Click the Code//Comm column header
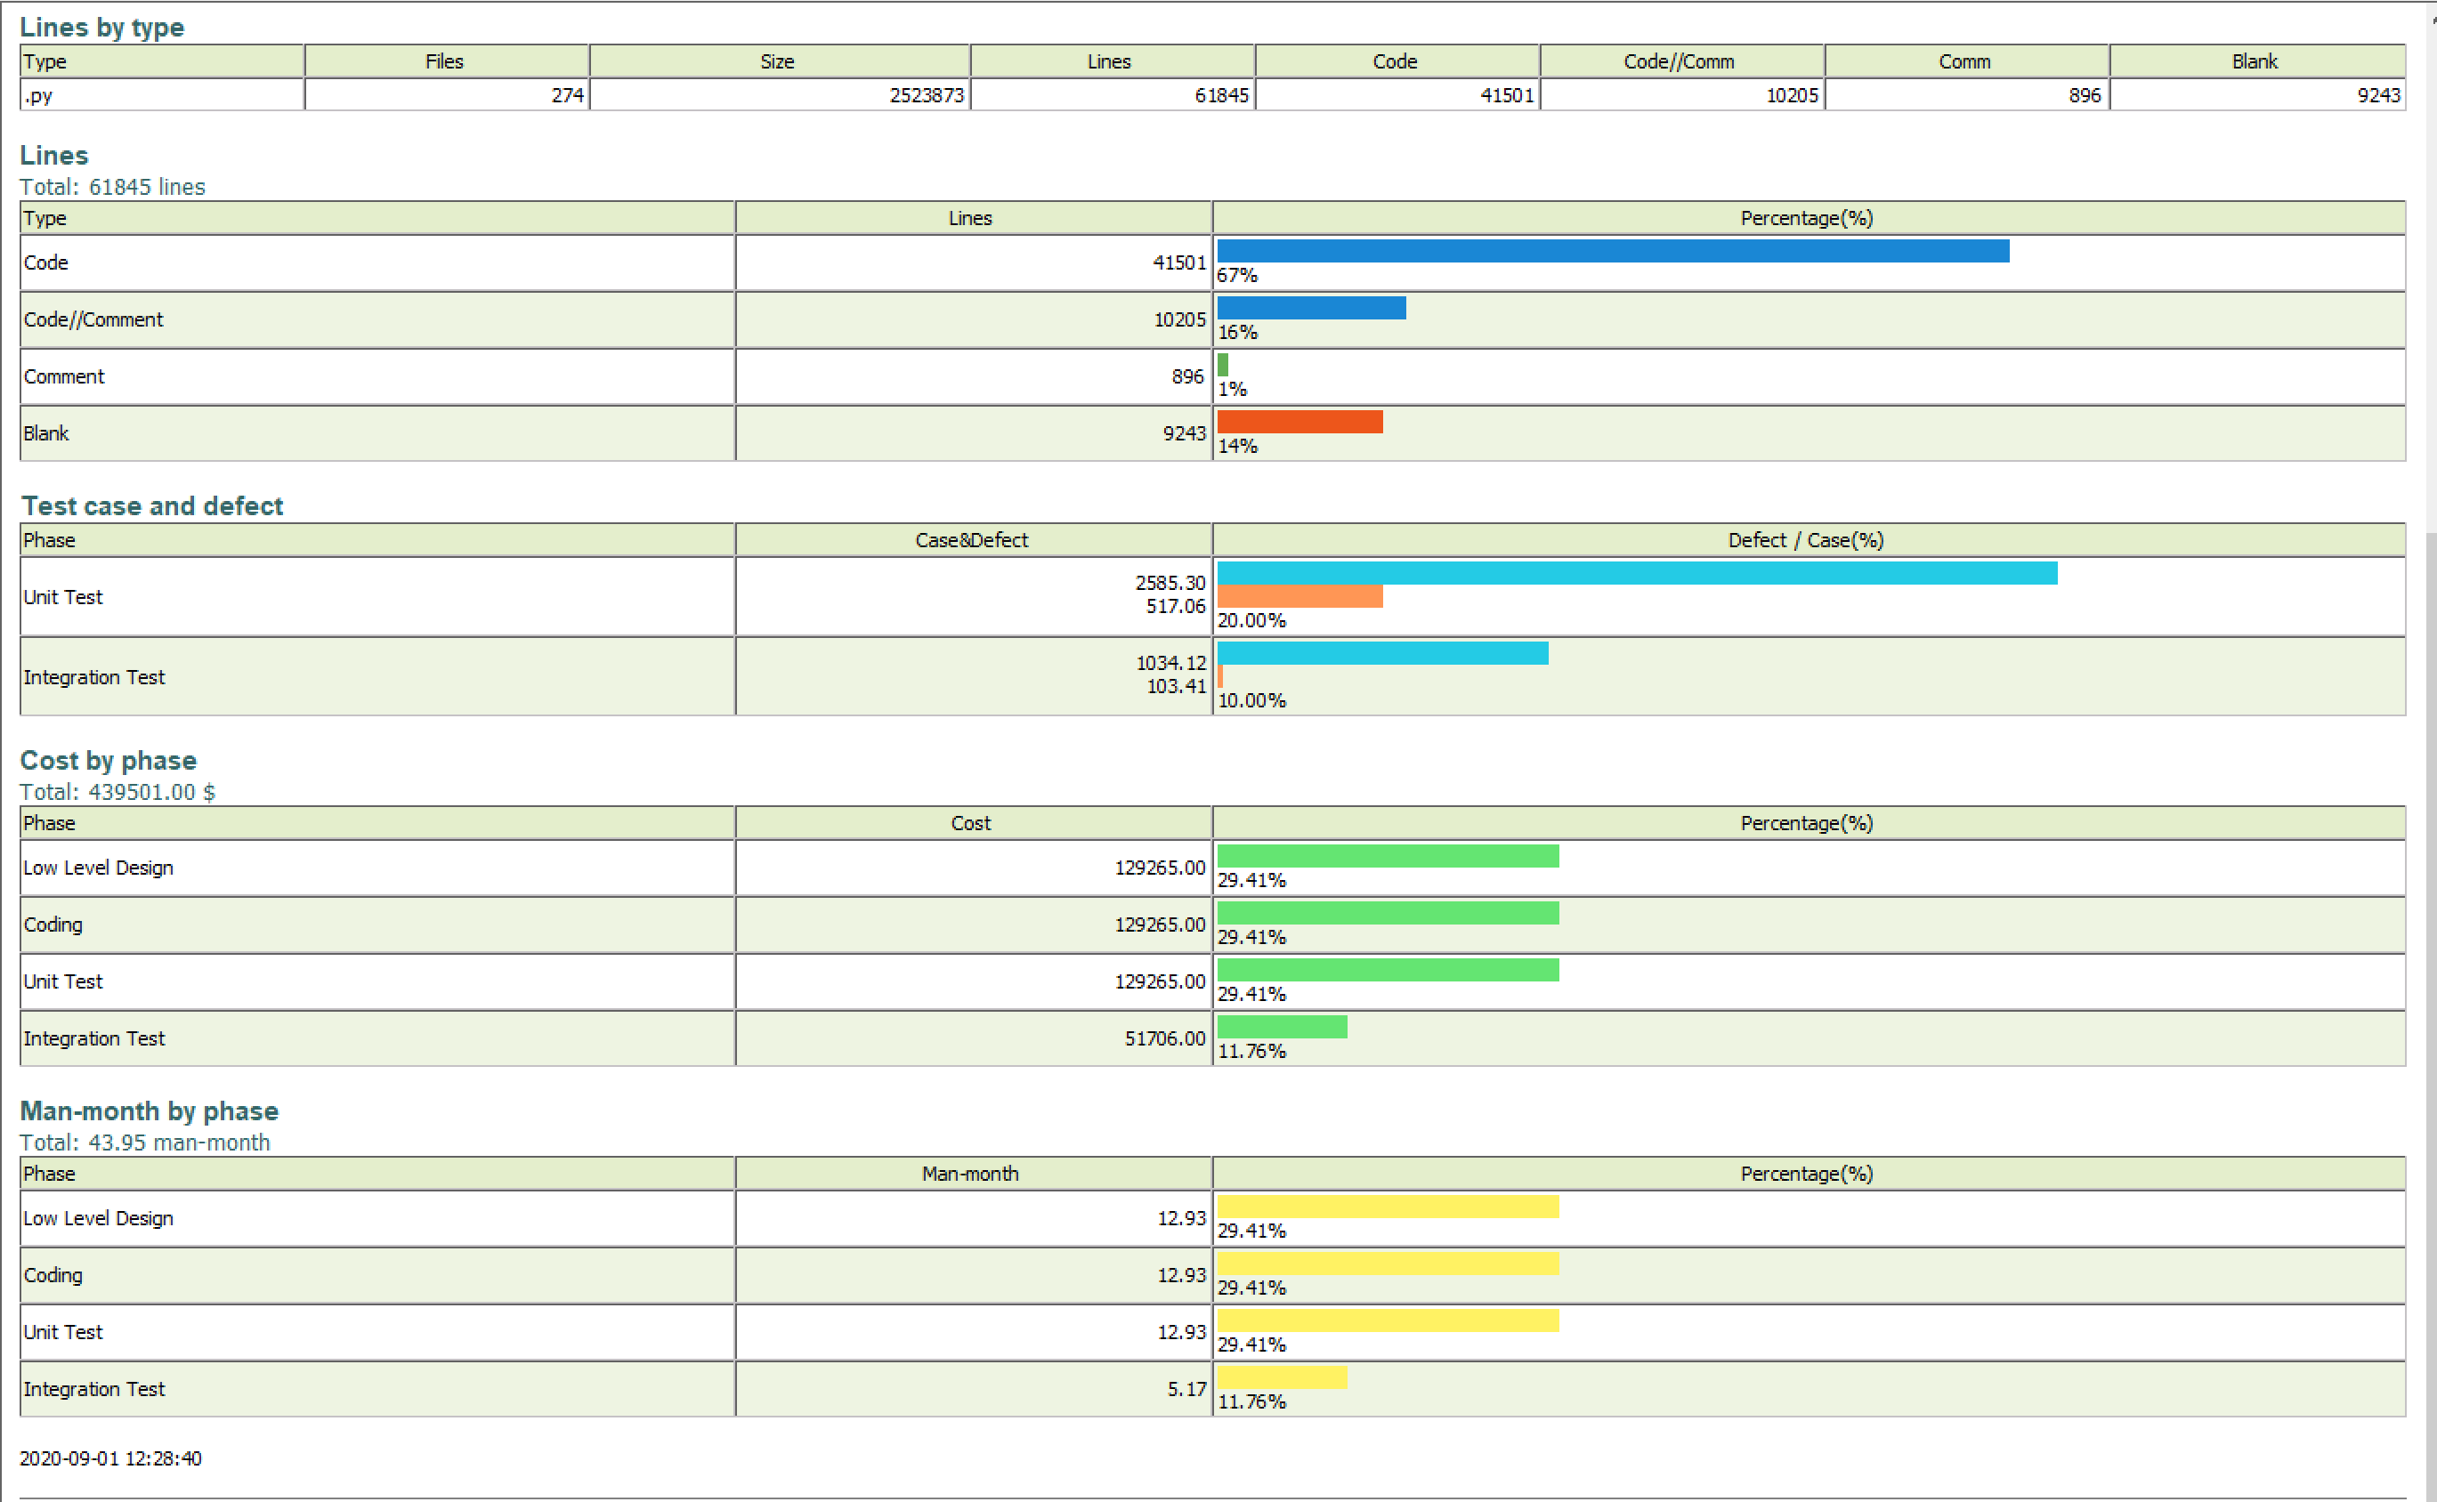 (1678, 61)
